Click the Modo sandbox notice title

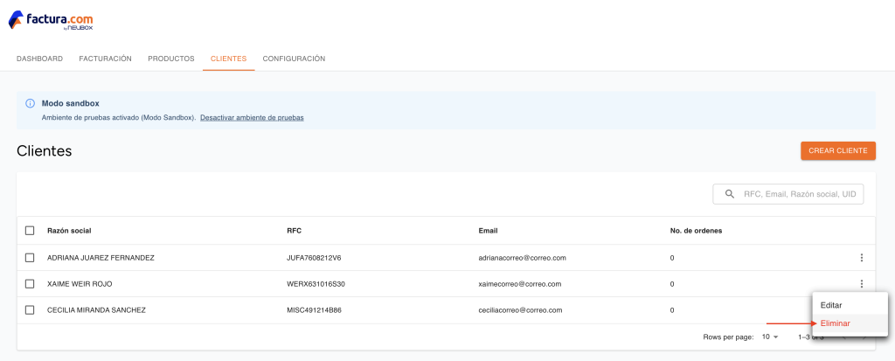(70, 103)
